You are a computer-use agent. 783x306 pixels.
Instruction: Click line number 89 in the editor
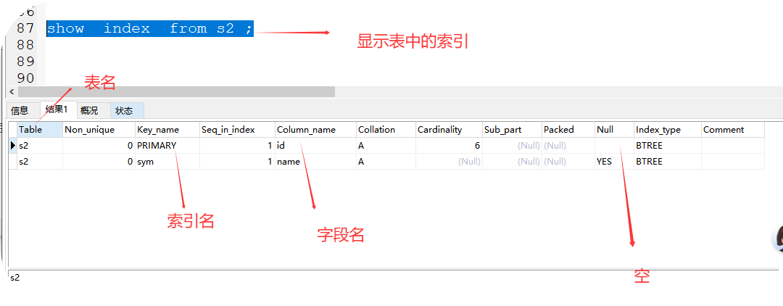[25, 62]
